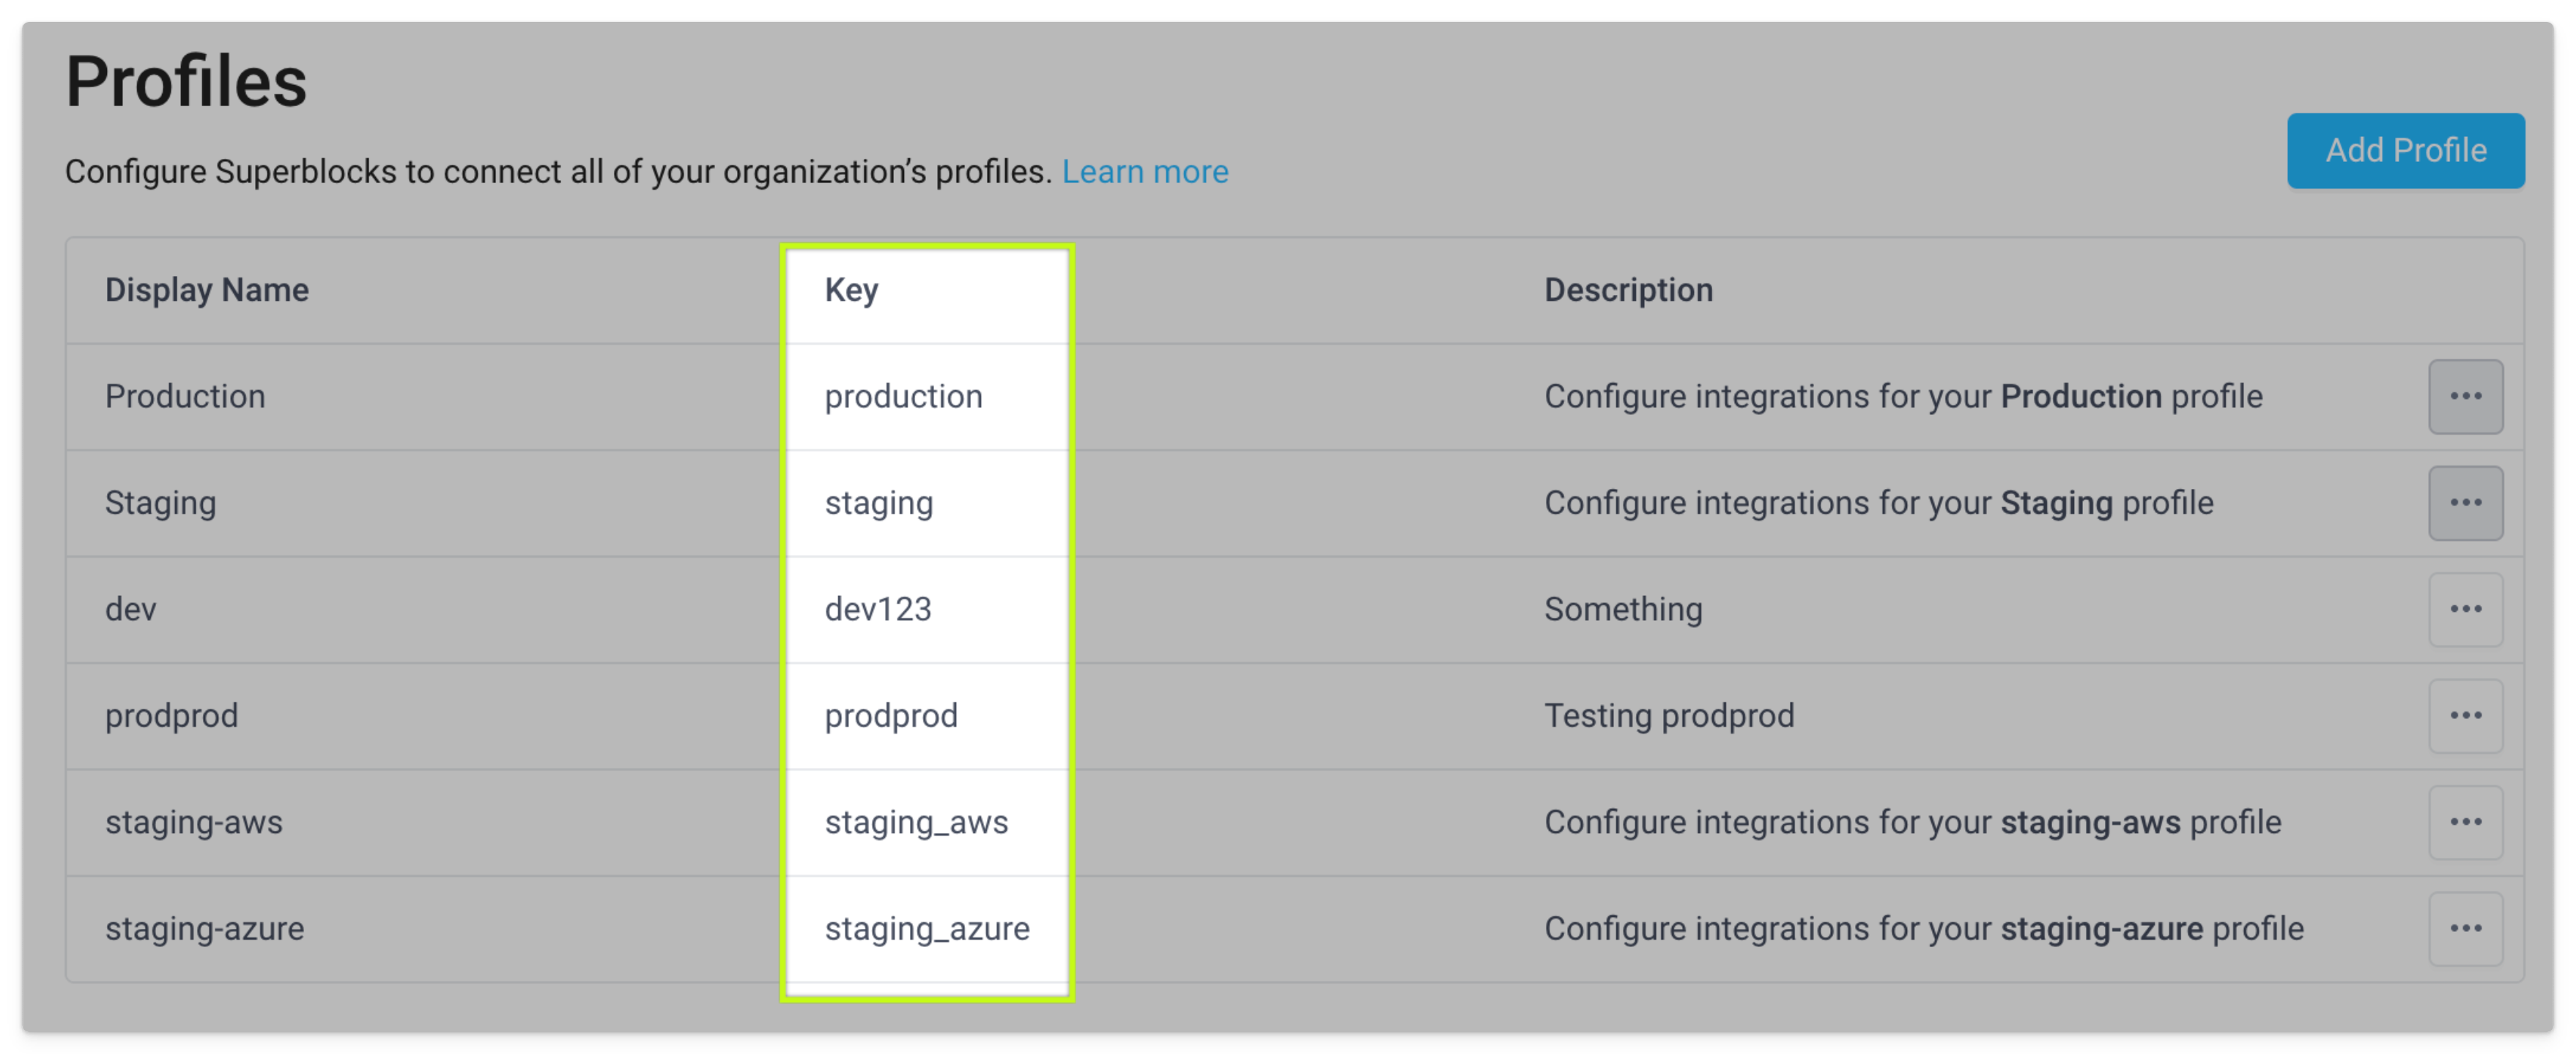Click the Profiles page heading

pos(186,81)
